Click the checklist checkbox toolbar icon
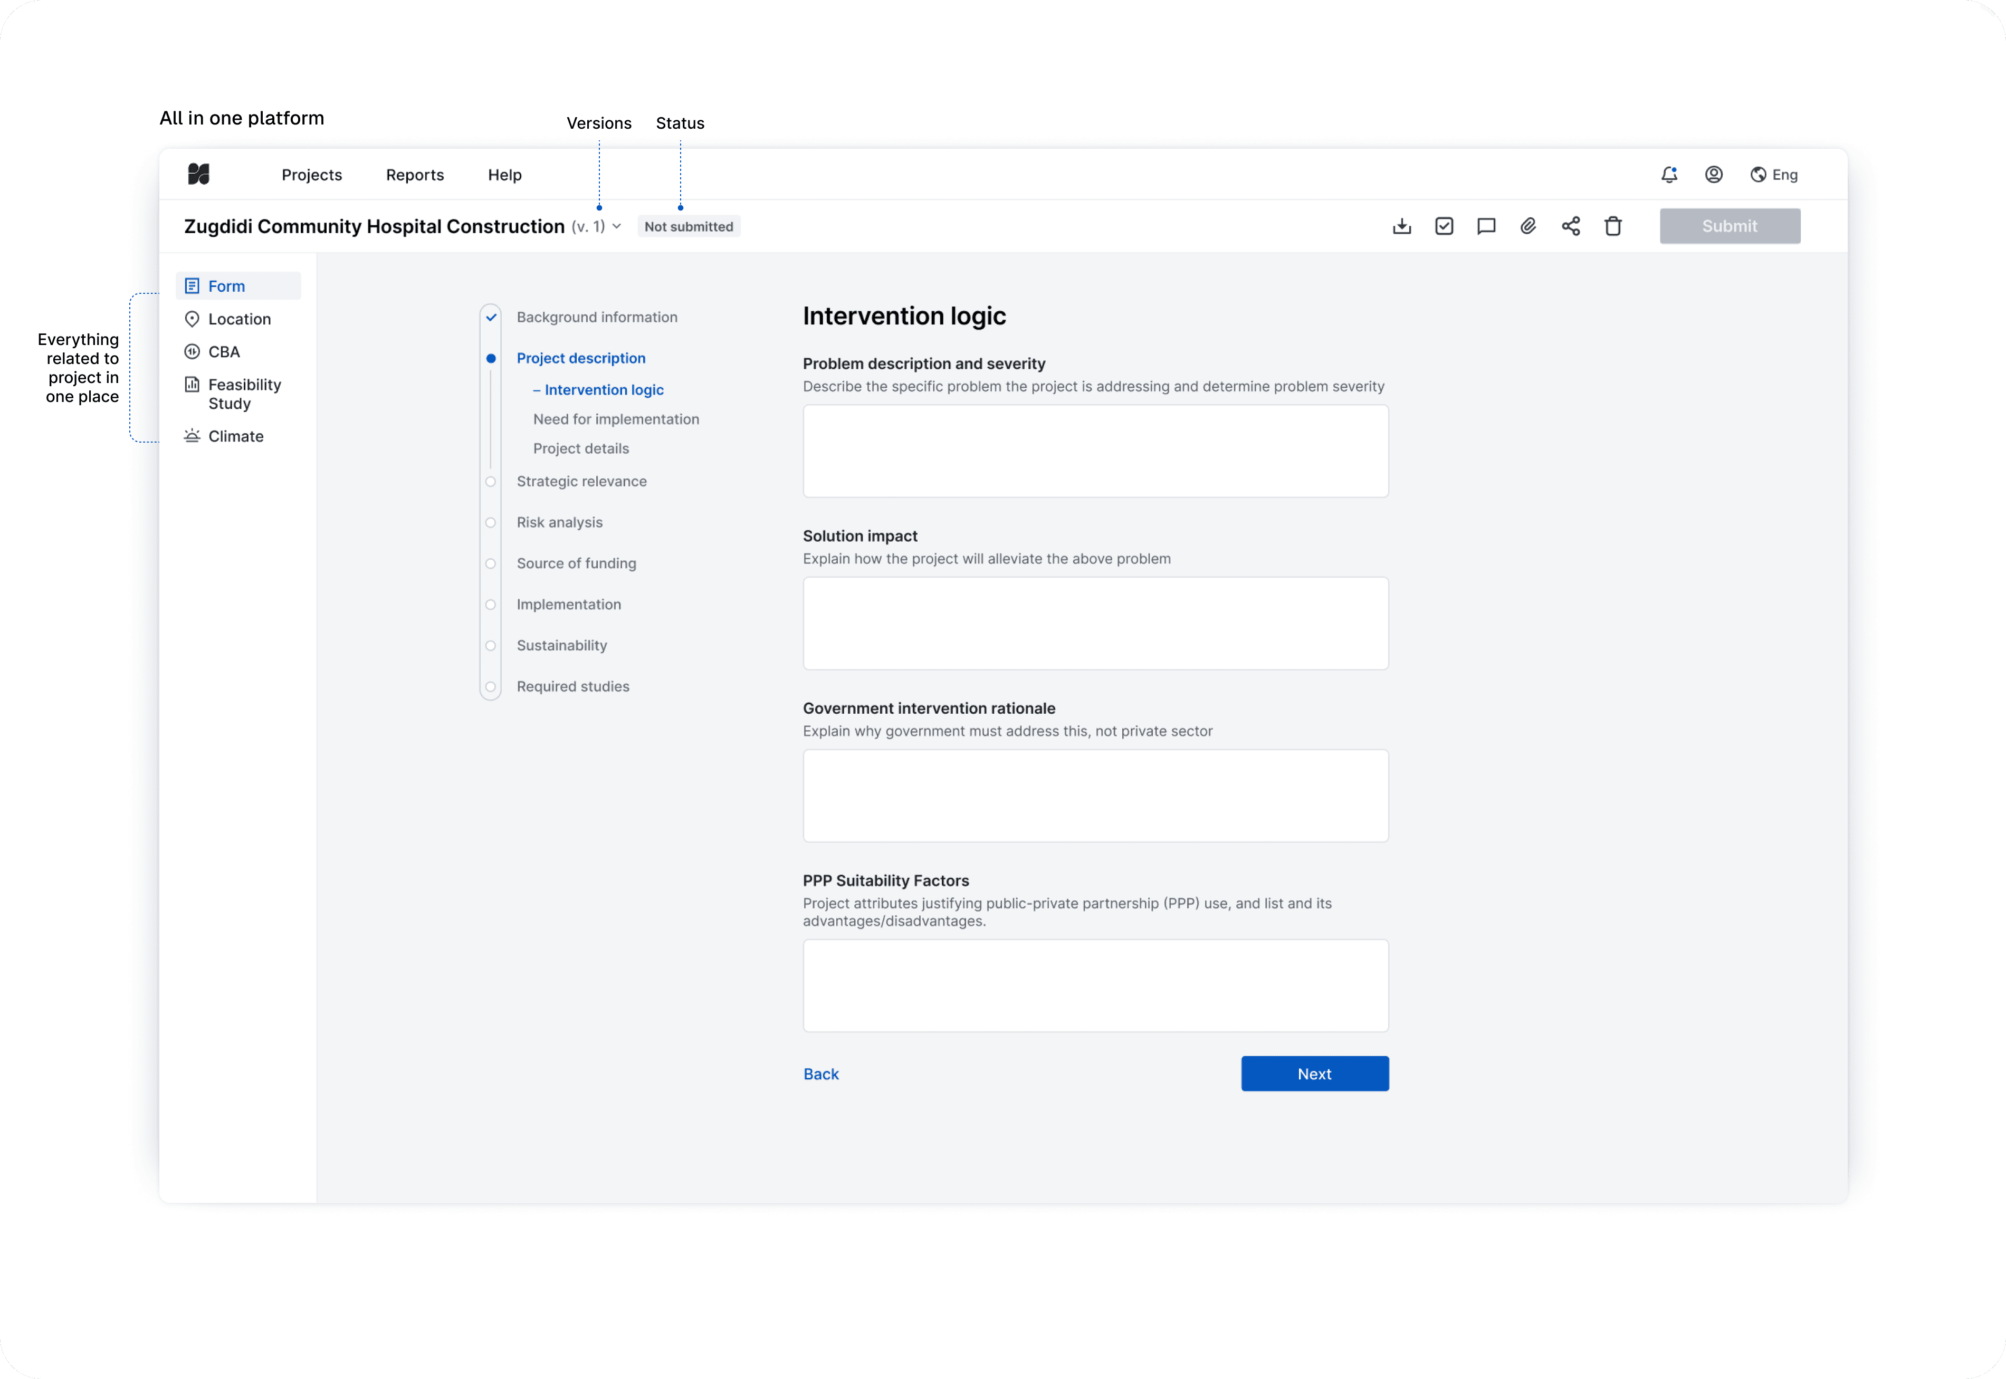Screen dimensions: 2006x1379 click(1445, 226)
